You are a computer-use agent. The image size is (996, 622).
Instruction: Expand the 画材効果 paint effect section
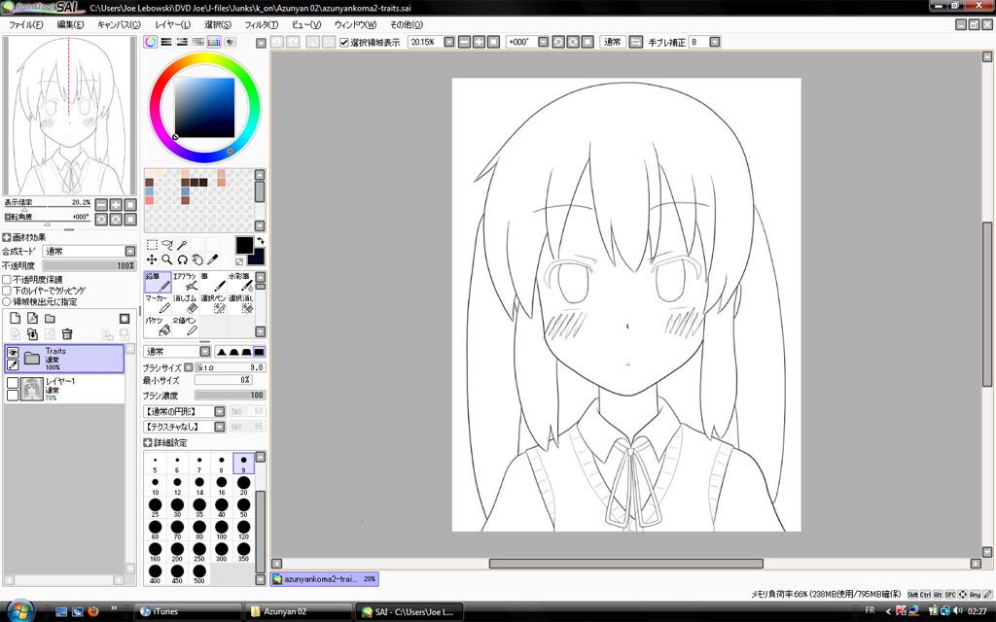tap(7, 237)
